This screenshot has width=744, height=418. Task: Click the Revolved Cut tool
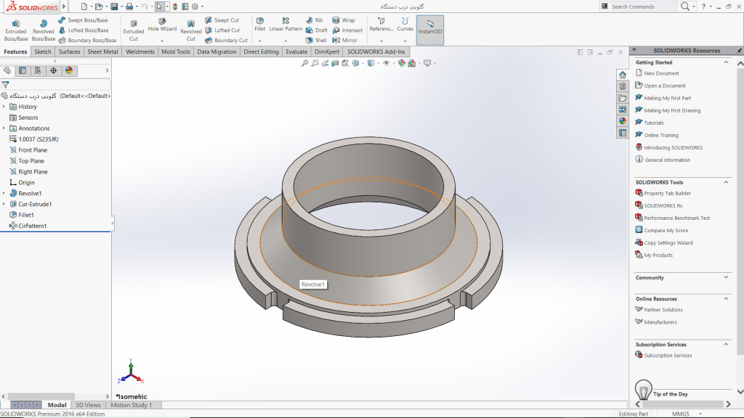pos(191,30)
